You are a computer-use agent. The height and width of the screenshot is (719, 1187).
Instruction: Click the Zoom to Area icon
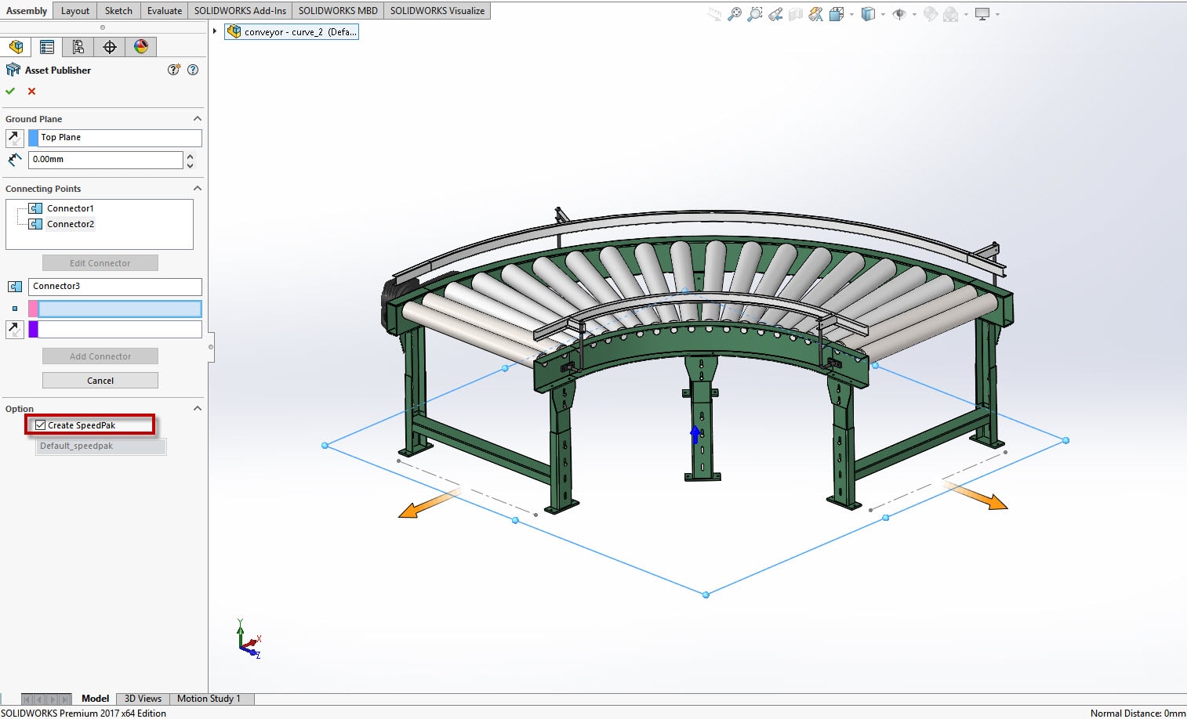pos(755,14)
